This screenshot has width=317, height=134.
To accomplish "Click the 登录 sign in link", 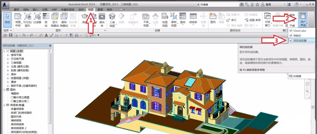I will (268, 4).
